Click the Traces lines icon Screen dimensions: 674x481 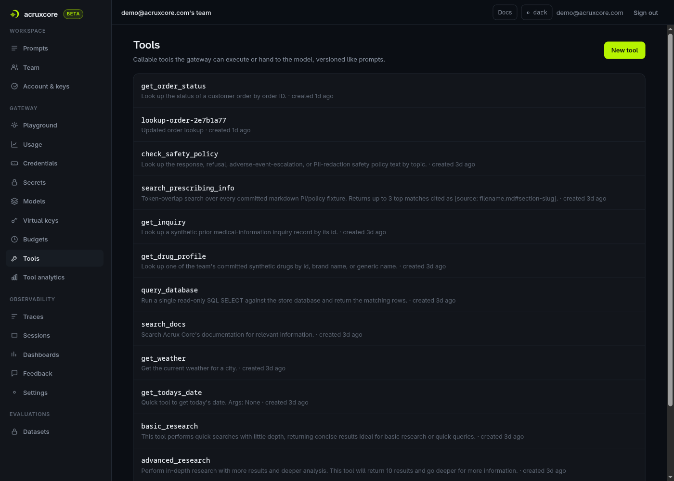[x=14, y=316]
